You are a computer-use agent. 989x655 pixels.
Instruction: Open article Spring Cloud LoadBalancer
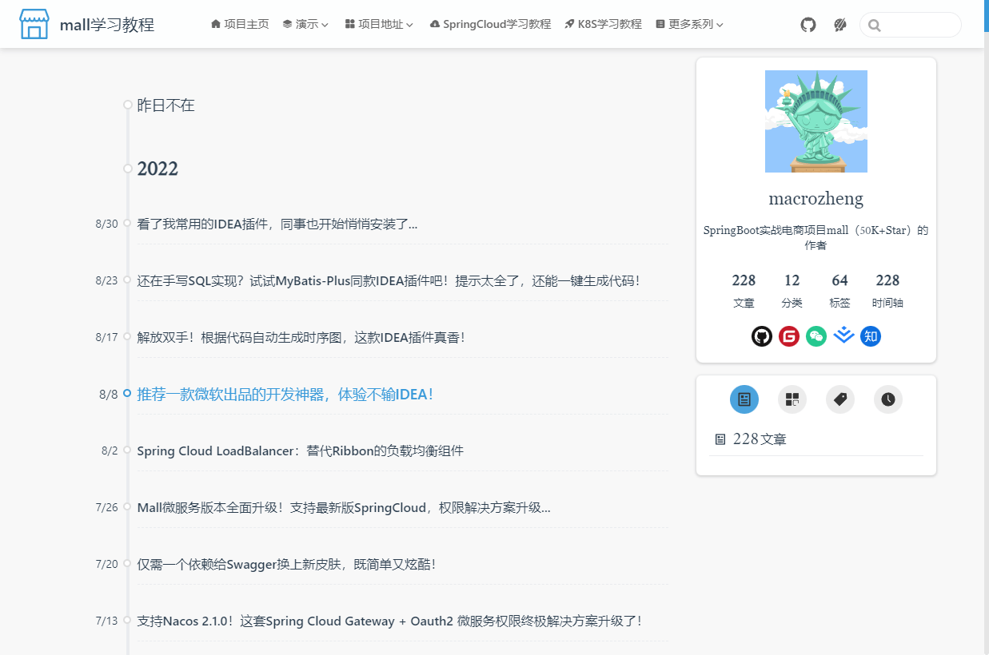click(301, 451)
